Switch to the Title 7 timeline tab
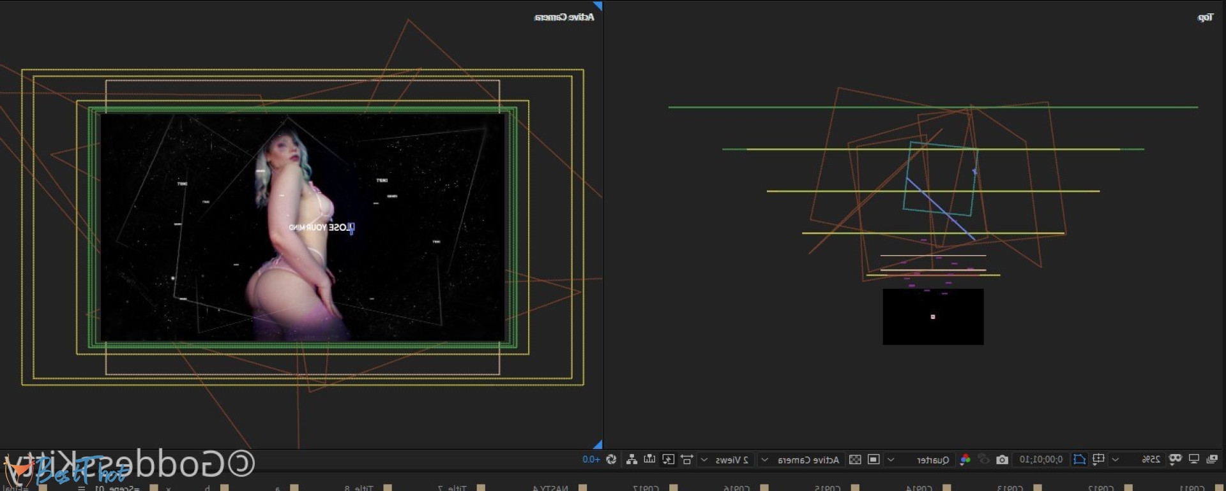The width and height of the screenshot is (1226, 491). [x=452, y=488]
